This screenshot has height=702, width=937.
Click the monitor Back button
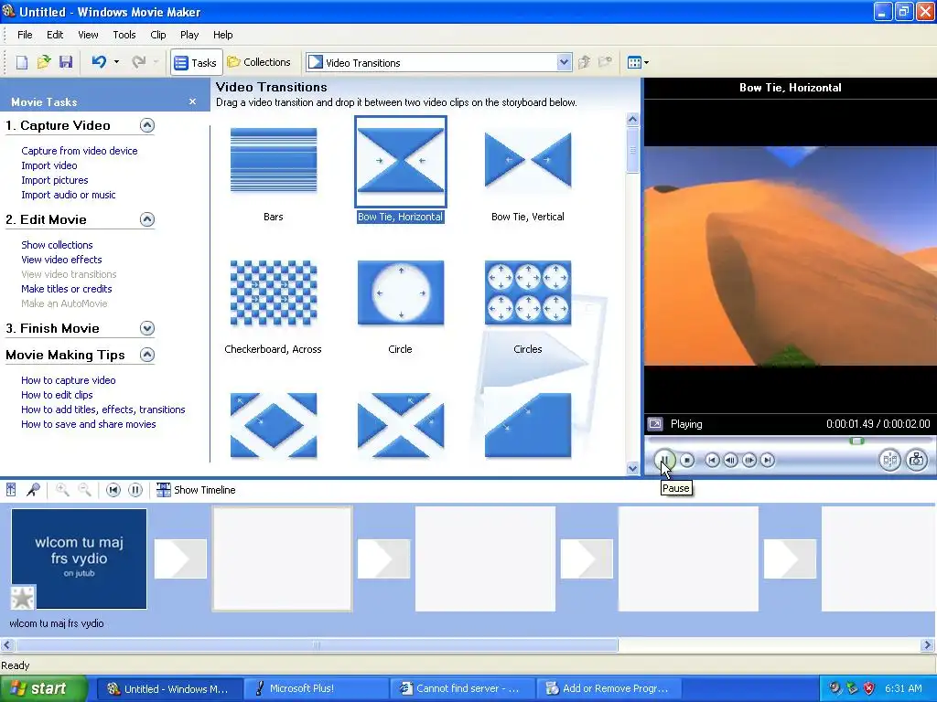[x=712, y=461]
